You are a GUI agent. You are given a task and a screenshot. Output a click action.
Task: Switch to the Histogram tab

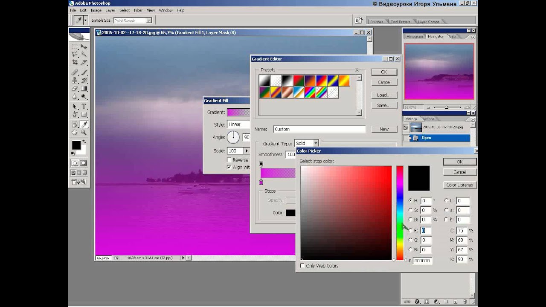tap(414, 37)
